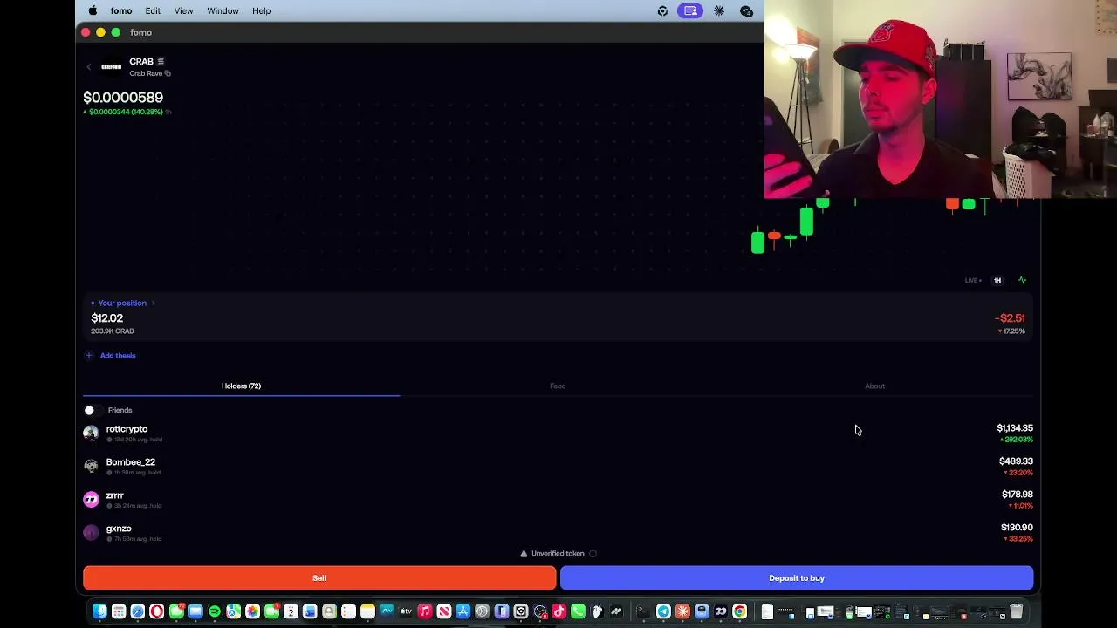The image size is (1117, 628).
Task: Click the purple screen sharing menu bar icon
Action: [x=690, y=11]
